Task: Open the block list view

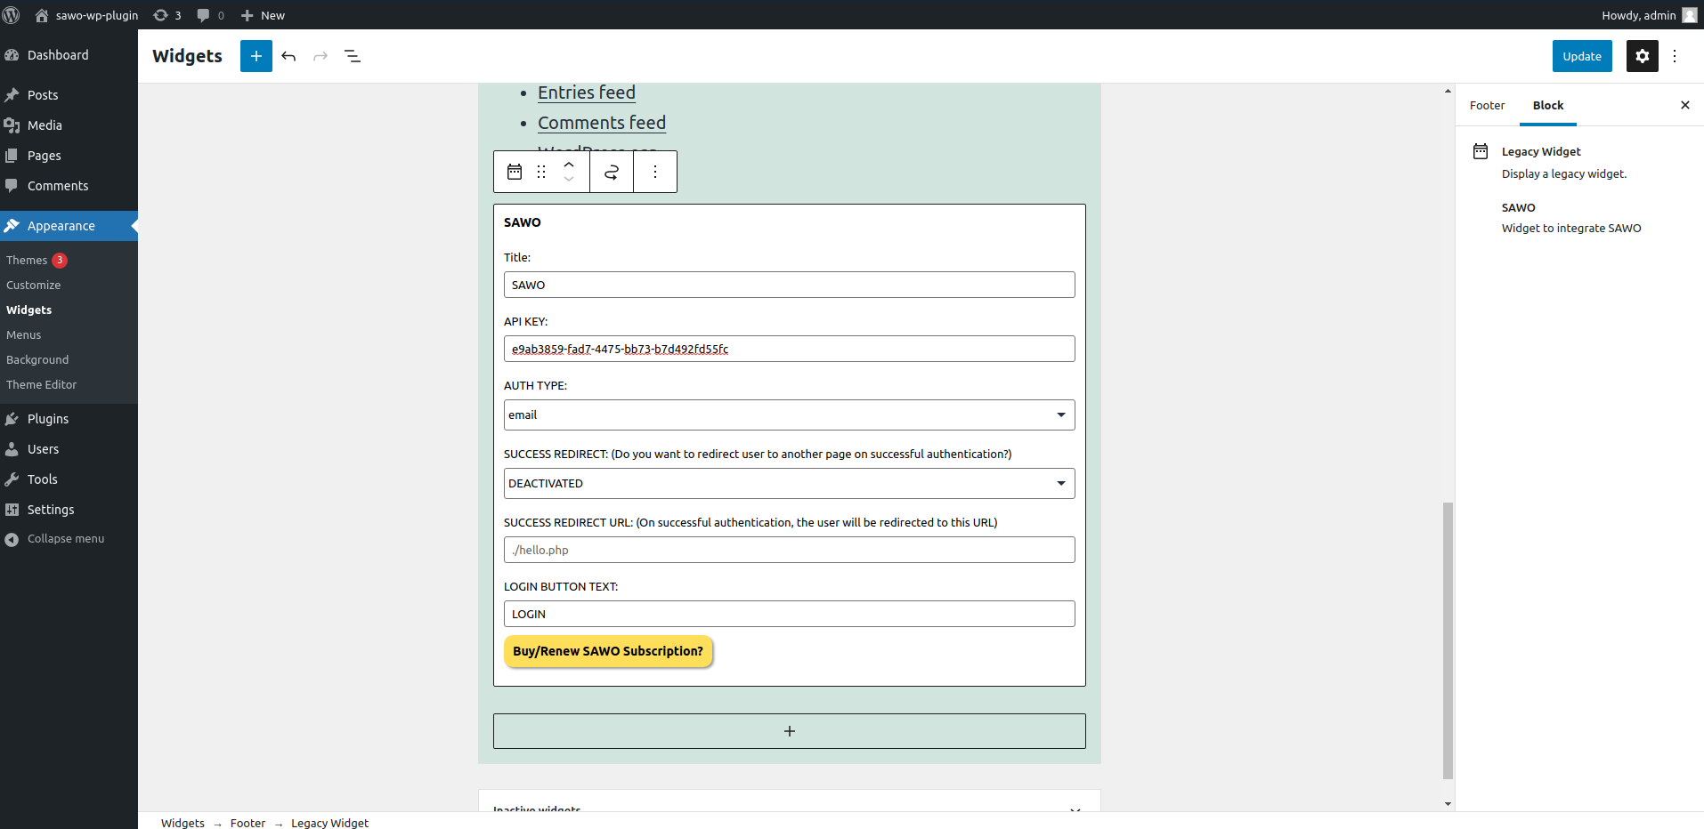Action: [x=353, y=56]
